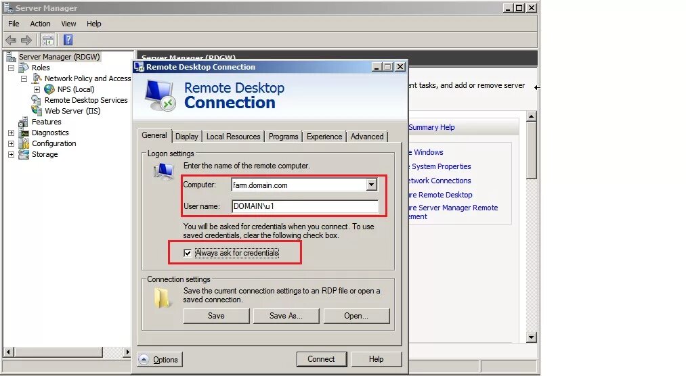Click the Help button in Remote Desktop dialog

[x=377, y=359]
